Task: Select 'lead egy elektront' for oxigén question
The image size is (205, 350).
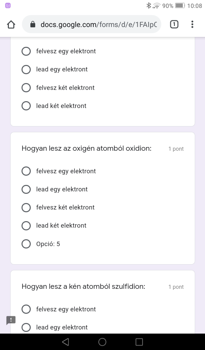Action: [26, 189]
